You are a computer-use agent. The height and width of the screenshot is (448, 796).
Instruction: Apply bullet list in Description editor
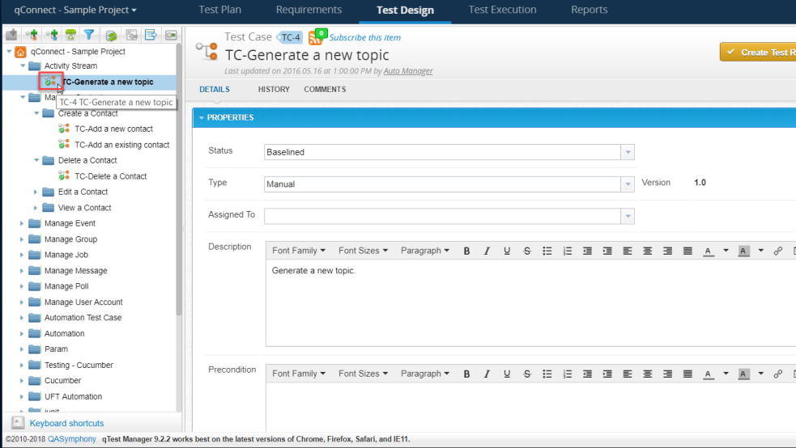pyautogui.click(x=547, y=251)
